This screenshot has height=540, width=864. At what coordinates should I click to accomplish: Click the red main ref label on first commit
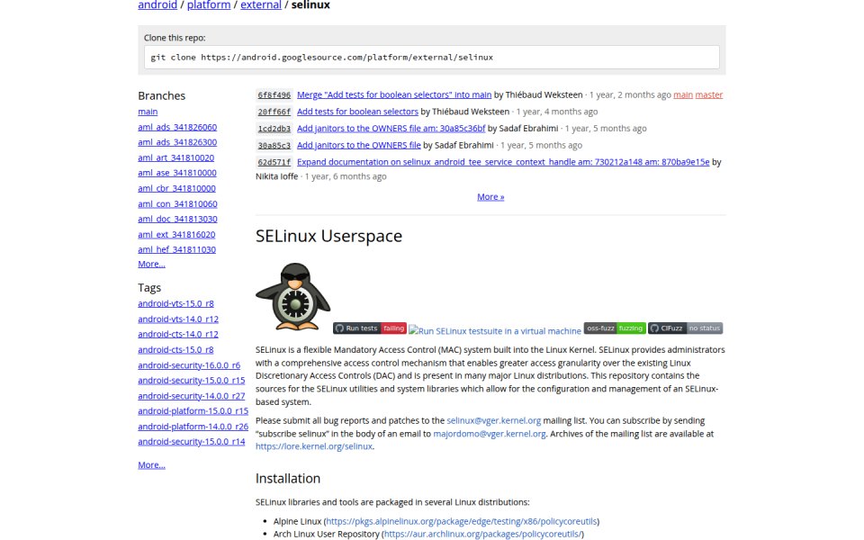click(x=683, y=94)
